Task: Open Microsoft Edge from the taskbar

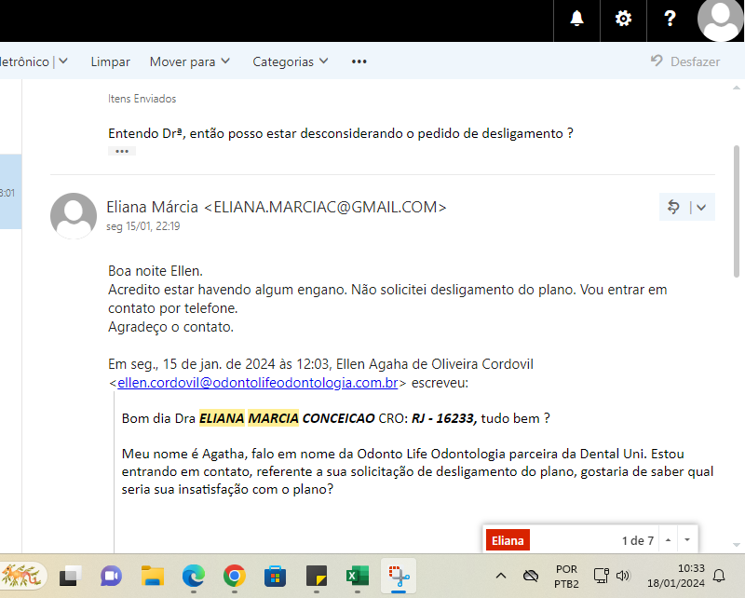Action: (193, 576)
